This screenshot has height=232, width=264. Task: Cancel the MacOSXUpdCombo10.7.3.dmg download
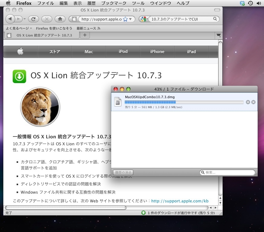[253, 102]
